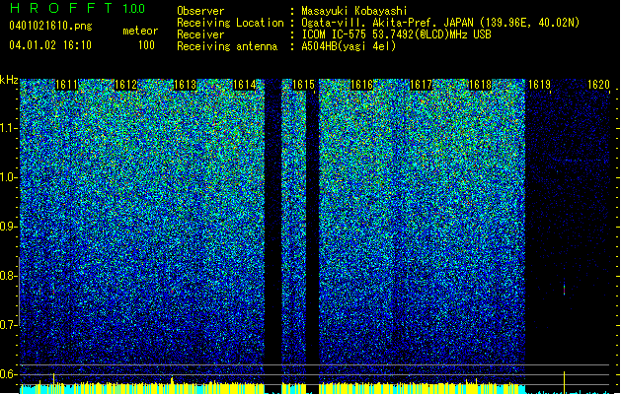Click the kHz axis unit label
The image size is (621, 394).
point(9,80)
